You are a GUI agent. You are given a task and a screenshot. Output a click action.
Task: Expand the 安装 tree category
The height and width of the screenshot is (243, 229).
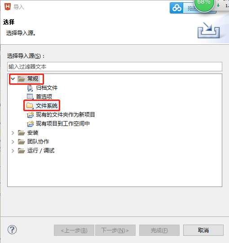tap(13, 133)
